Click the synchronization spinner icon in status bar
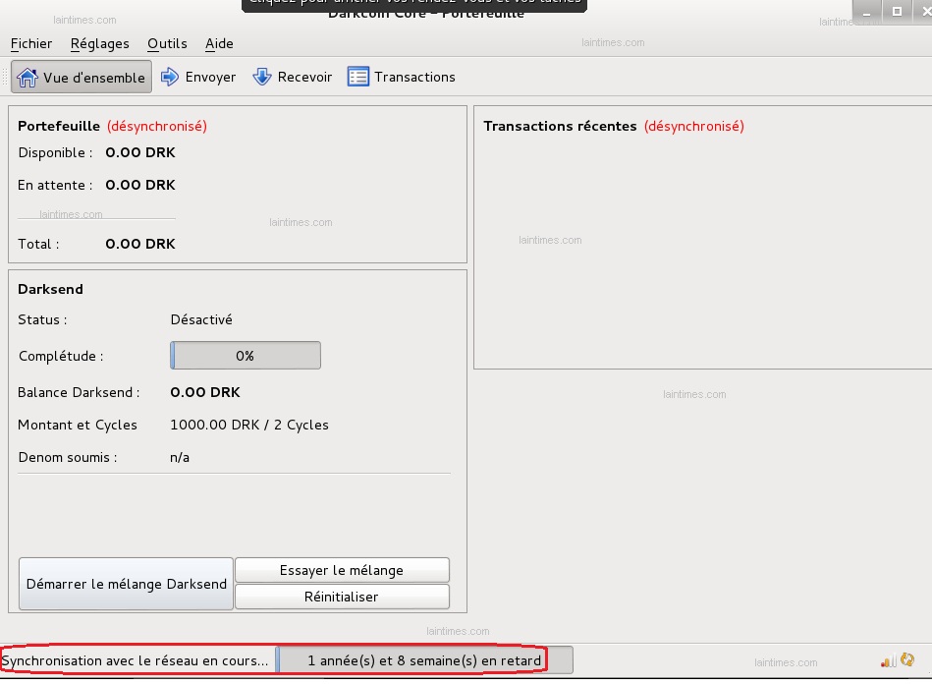 click(x=907, y=659)
